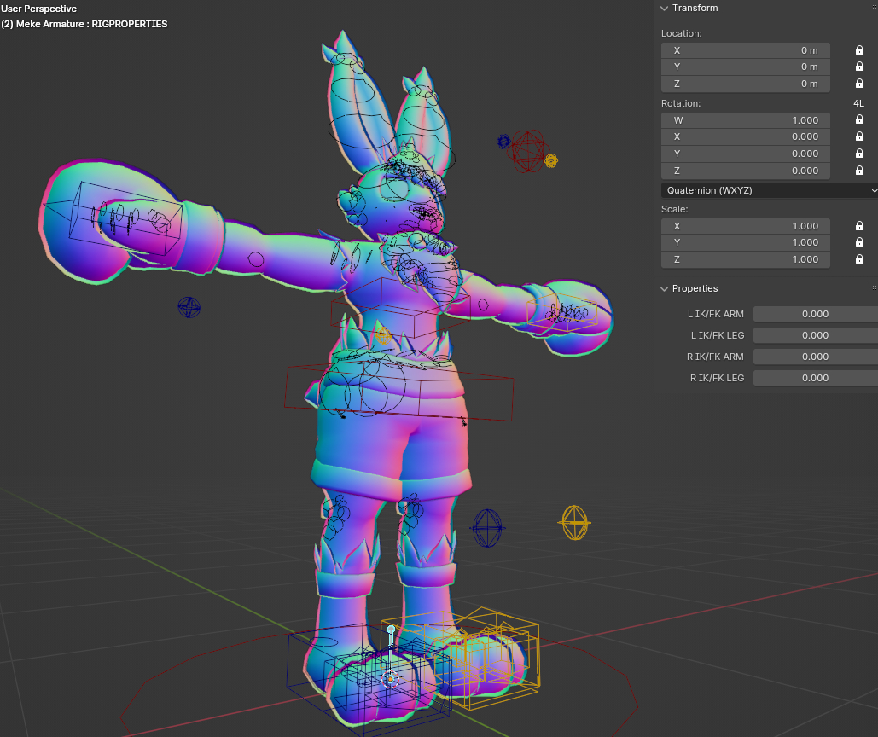Image resolution: width=878 pixels, height=737 pixels.
Task: Click the Scale X lock icon
Action: (x=859, y=226)
